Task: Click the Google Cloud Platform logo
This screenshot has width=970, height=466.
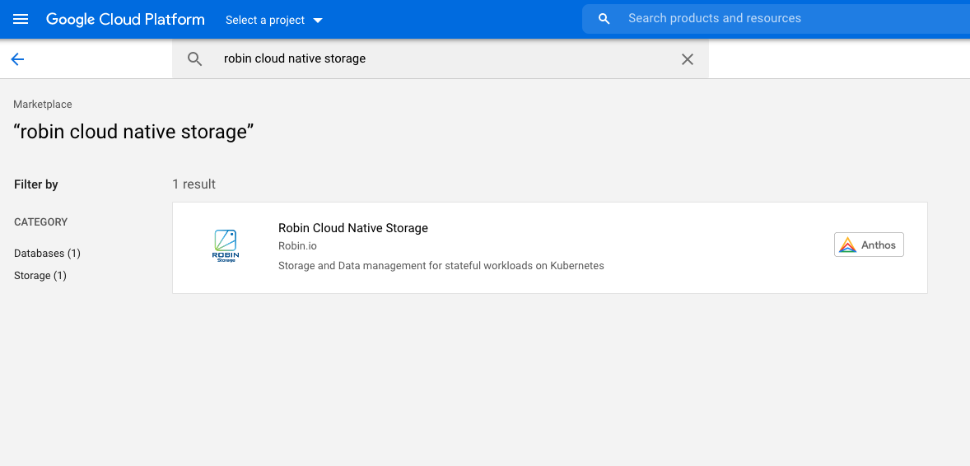Action: 125,19
